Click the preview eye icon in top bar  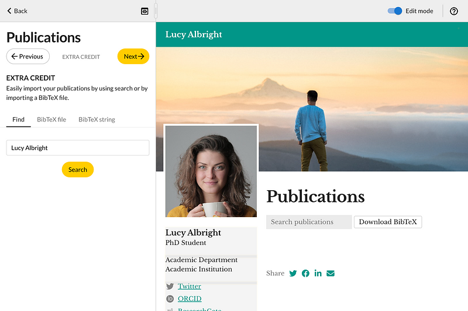(x=144, y=11)
